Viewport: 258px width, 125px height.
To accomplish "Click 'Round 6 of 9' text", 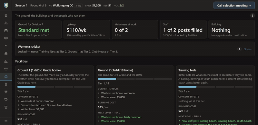I will 38,5.
